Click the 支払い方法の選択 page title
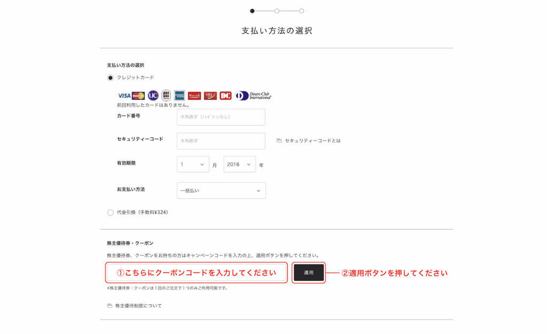The height and width of the screenshot is (334, 547). point(277,30)
